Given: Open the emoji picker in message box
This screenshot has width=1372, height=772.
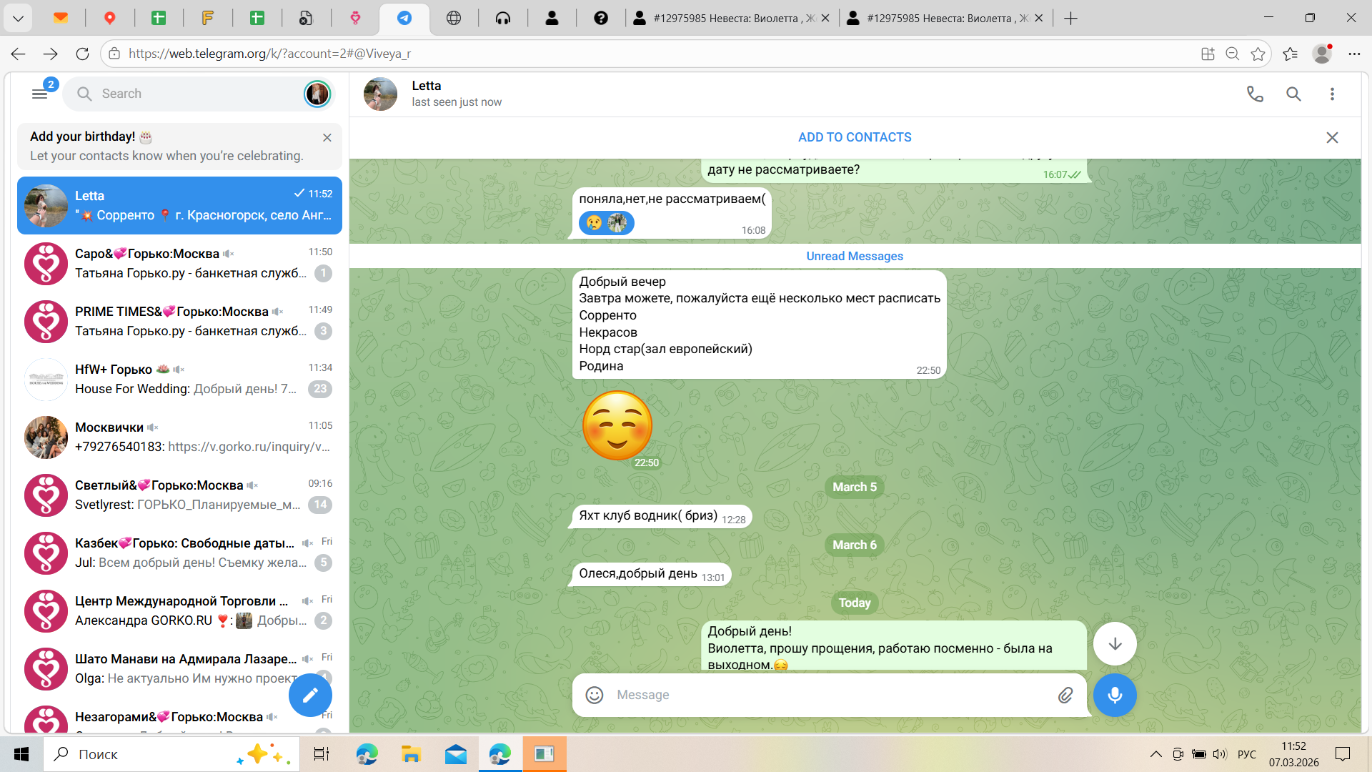Looking at the screenshot, I should click(594, 695).
